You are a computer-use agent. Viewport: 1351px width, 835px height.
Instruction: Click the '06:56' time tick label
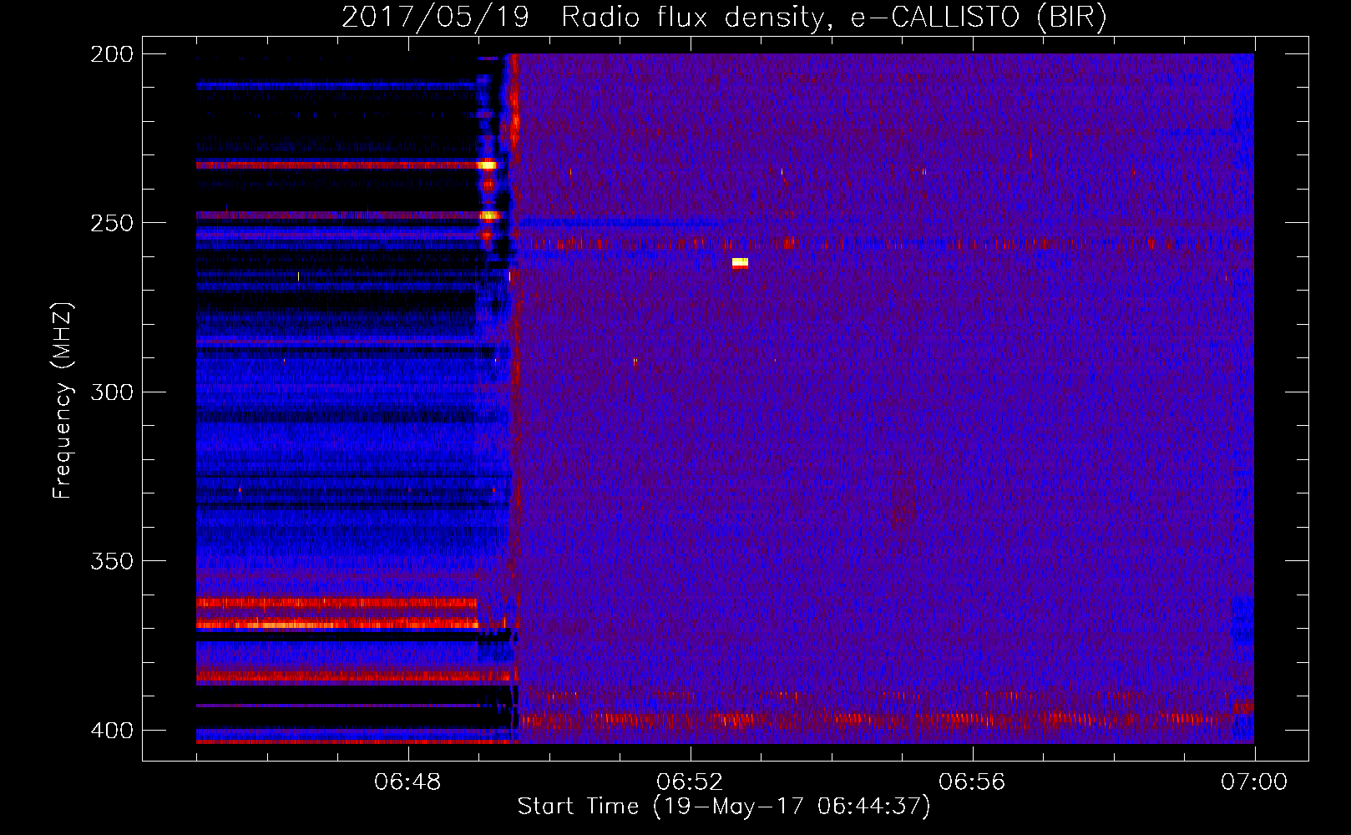[972, 782]
